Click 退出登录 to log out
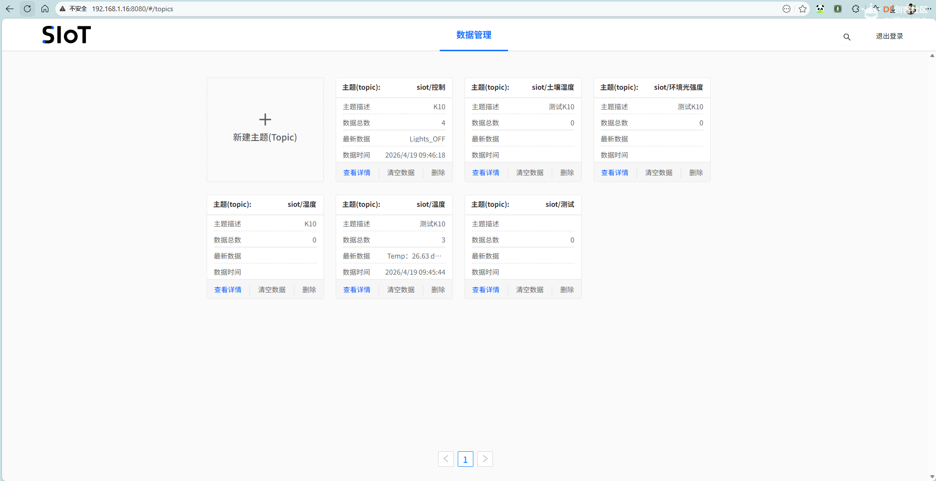 coord(889,36)
